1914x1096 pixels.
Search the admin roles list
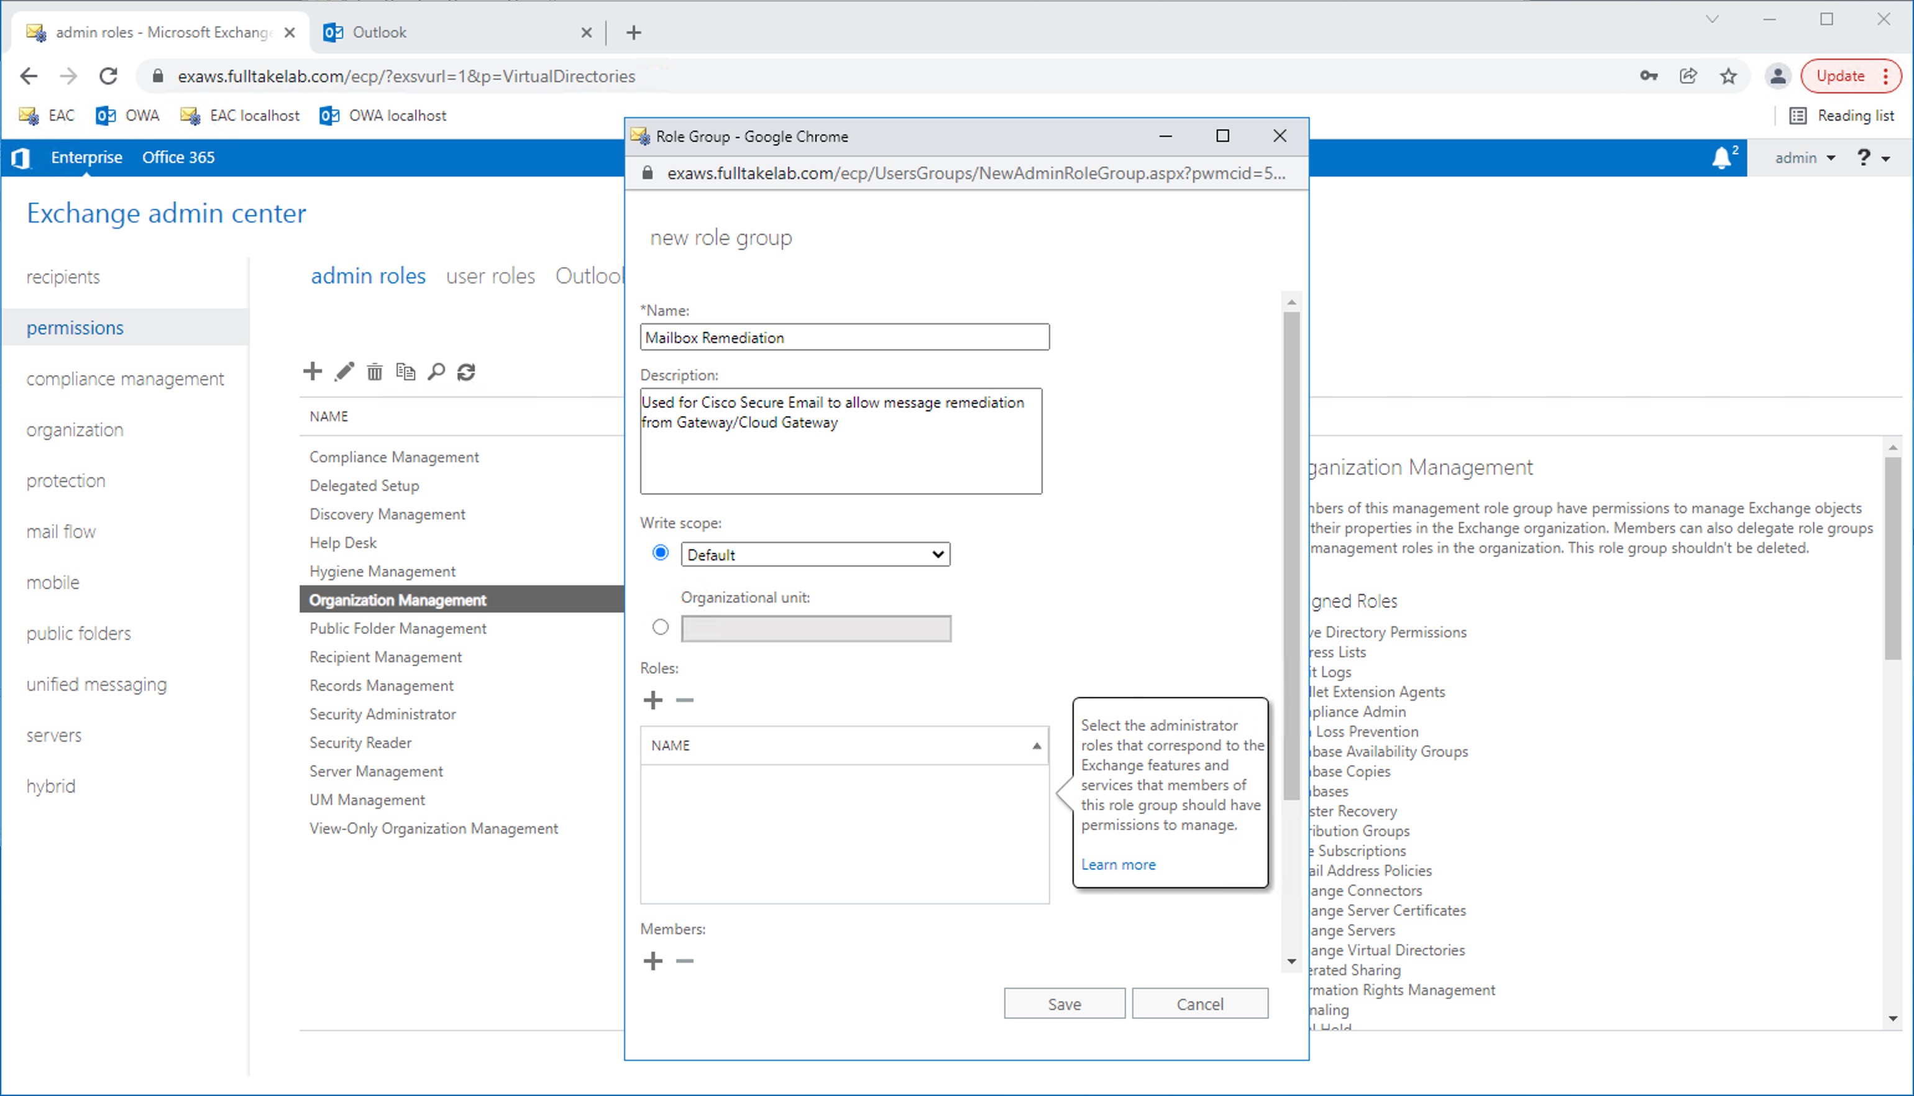coord(436,371)
